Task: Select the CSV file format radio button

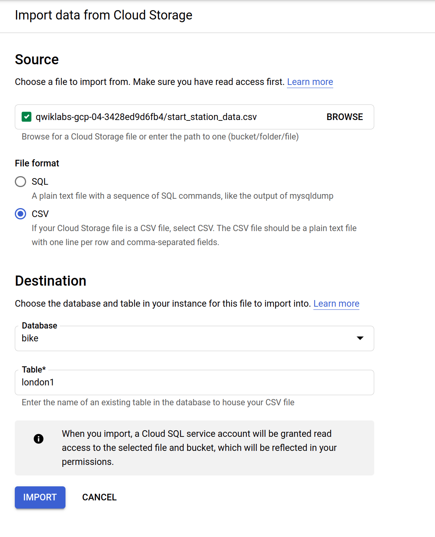Action: (x=20, y=214)
